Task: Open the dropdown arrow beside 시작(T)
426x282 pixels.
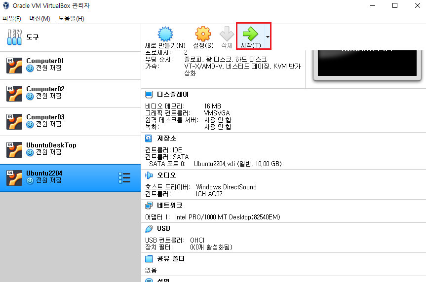Action: pyautogui.click(x=268, y=36)
